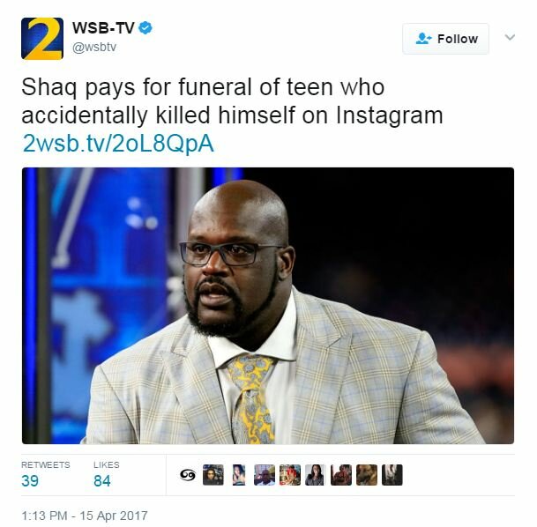The width and height of the screenshot is (537, 527).
Task: Open the dark-haired man liker avatar
Action: pyautogui.click(x=213, y=475)
